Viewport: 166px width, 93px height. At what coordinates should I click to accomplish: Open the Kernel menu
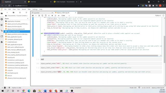(24, 9)
